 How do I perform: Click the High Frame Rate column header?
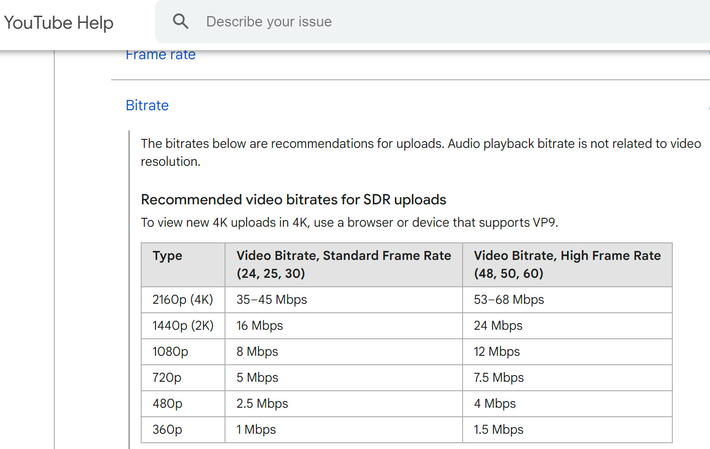point(567,264)
